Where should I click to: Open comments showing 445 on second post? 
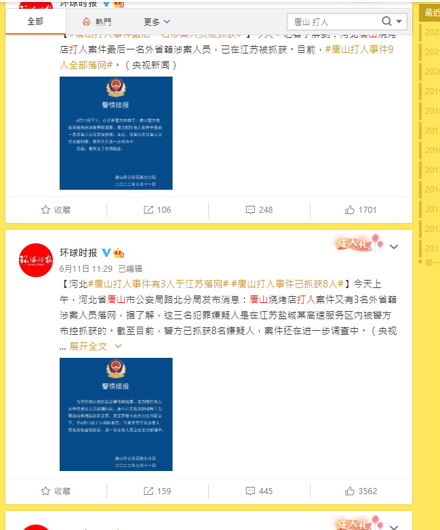(259, 491)
